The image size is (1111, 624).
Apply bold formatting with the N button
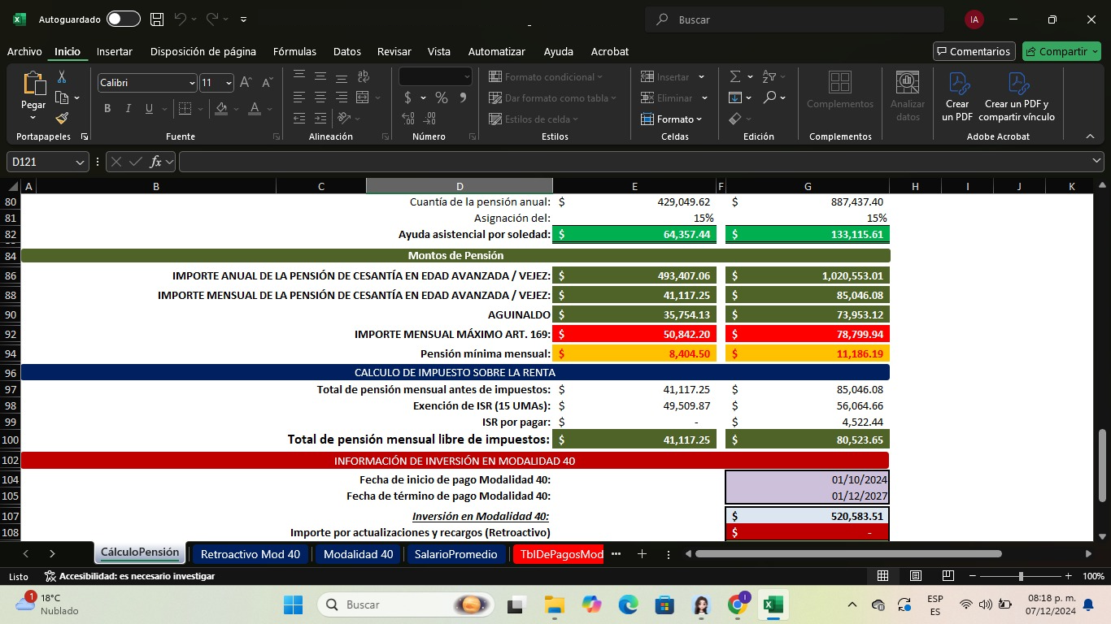(107, 109)
